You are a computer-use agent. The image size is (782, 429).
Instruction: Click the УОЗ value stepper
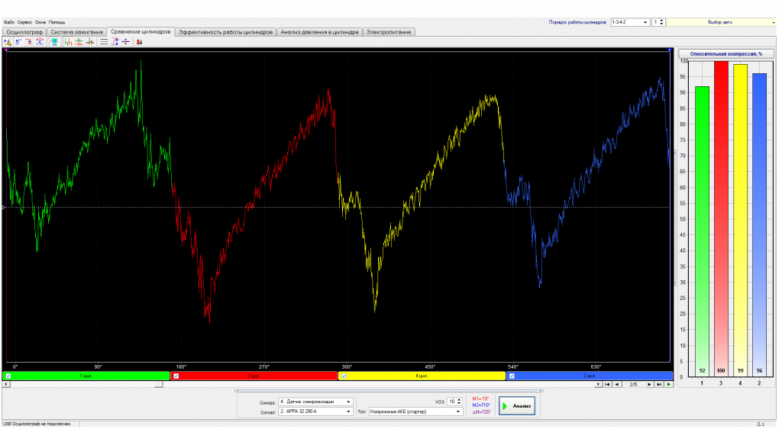click(x=459, y=402)
